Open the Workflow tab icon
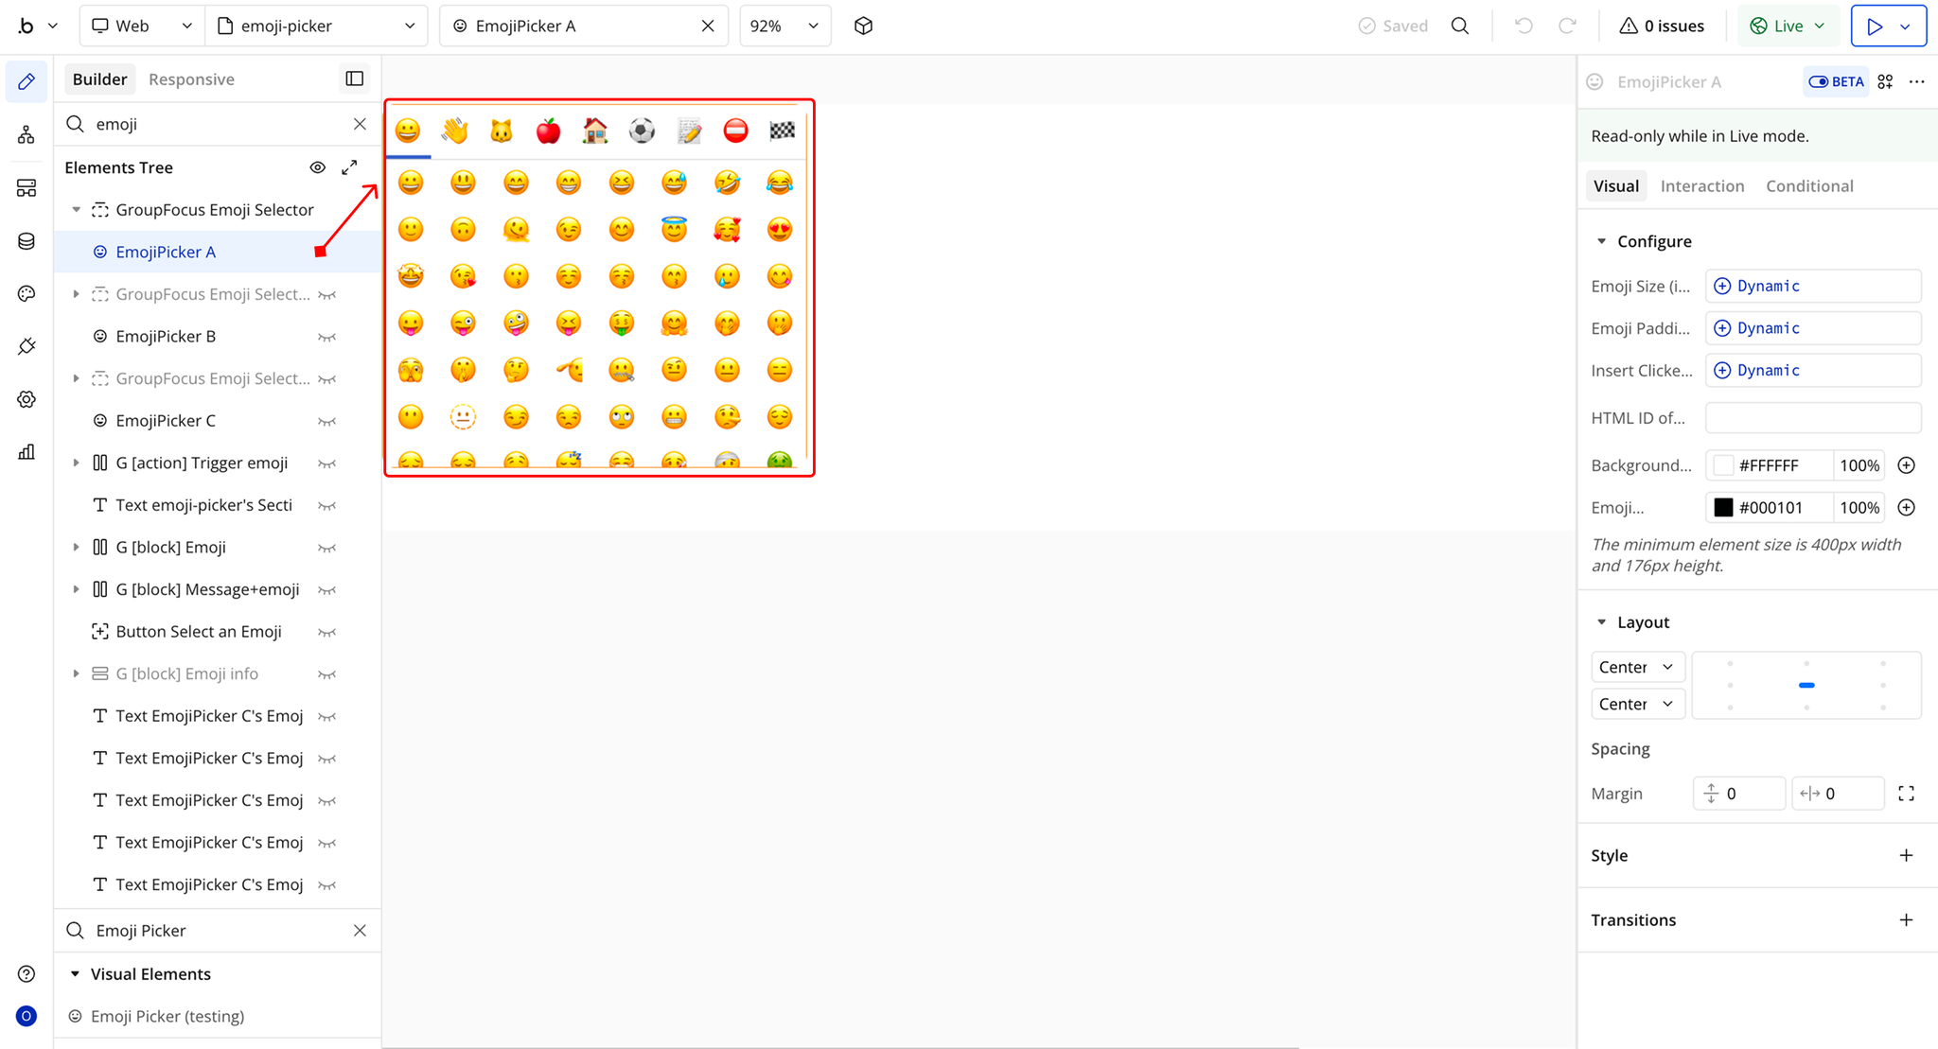Image resolution: width=1938 pixels, height=1049 pixels. pos(26,135)
